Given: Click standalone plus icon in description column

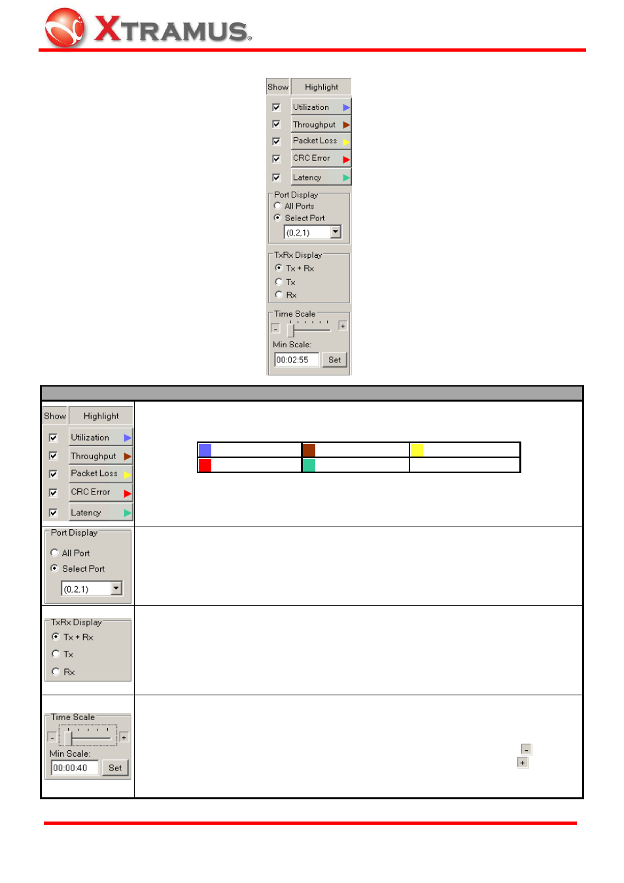Looking at the screenshot, I should (x=523, y=763).
